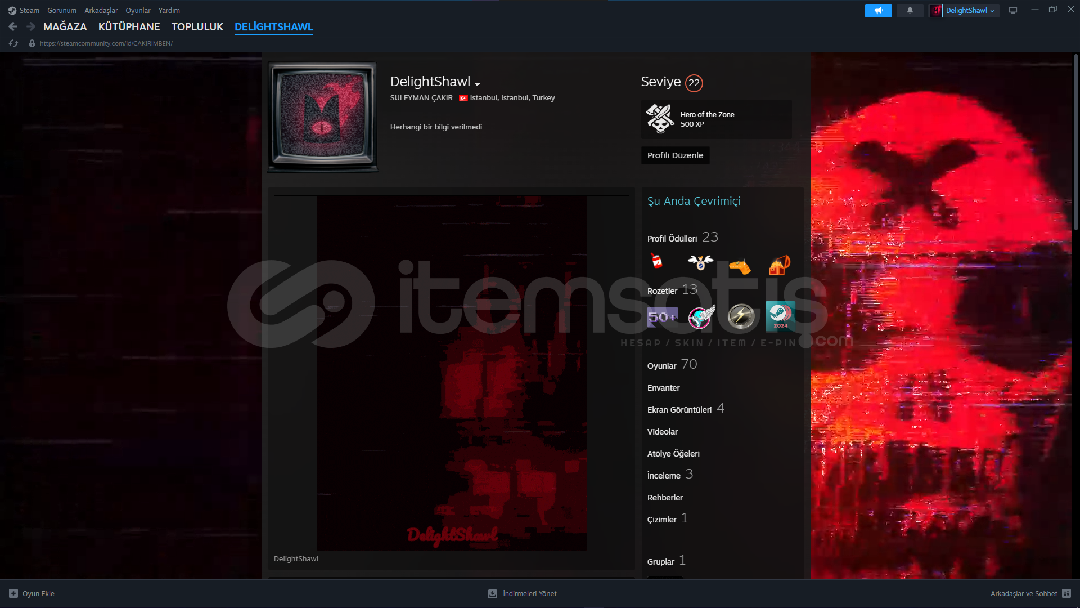Click the Big Picture mode monitor icon
This screenshot has height=608, width=1080.
1013,11
